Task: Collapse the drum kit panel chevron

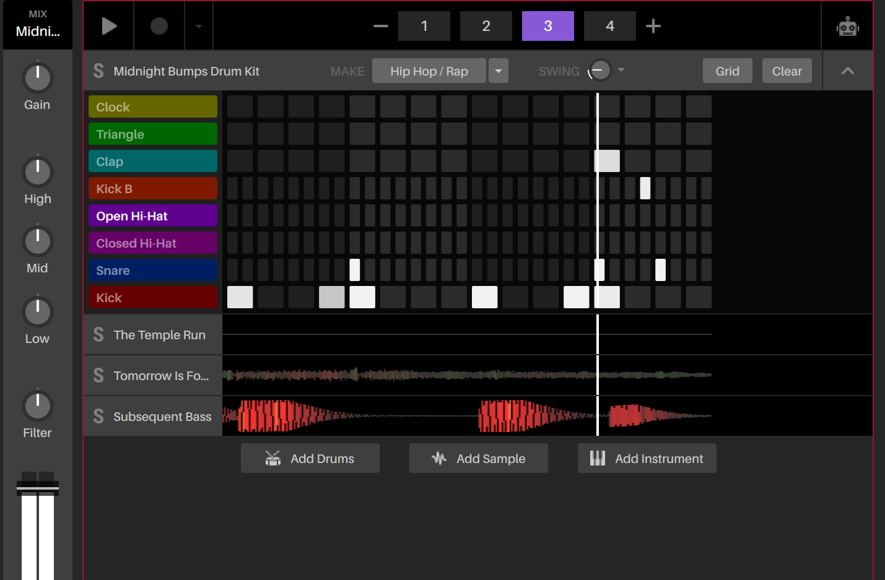Action: pos(848,71)
